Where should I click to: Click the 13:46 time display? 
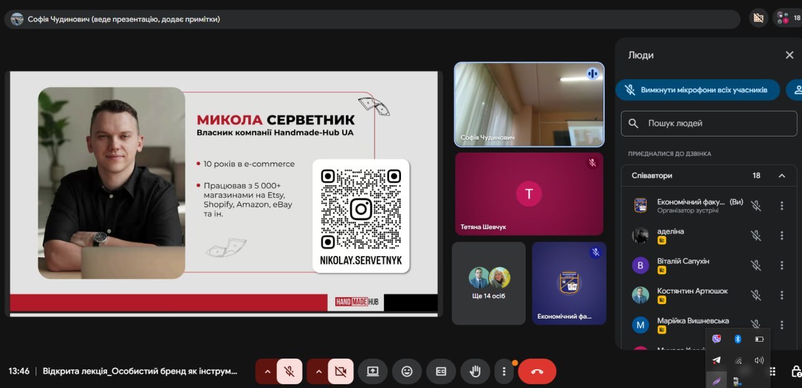pos(19,371)
